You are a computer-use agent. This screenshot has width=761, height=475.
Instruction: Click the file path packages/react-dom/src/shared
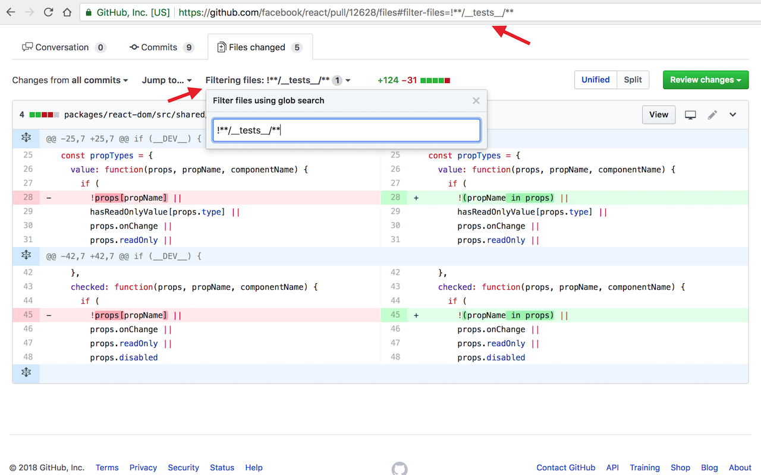coord(135,115)
